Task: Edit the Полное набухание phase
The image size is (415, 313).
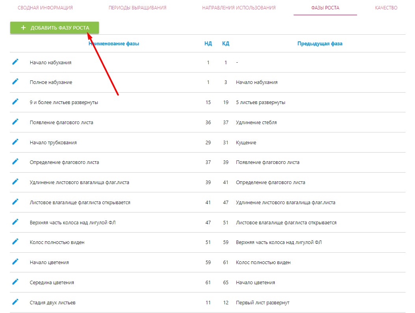Action: [x=15, y=82]
